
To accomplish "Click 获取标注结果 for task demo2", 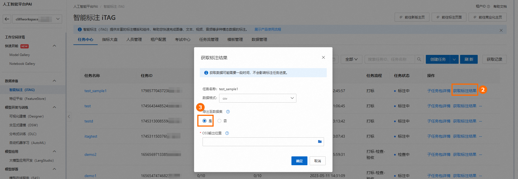I will point(465,154).
